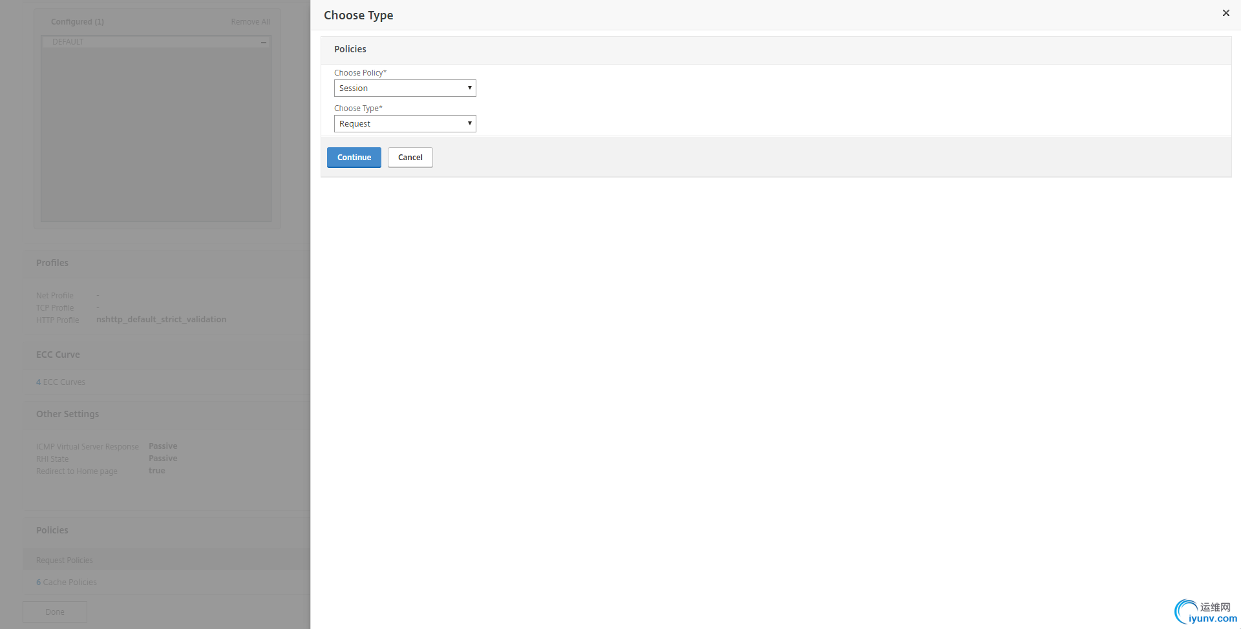Image resolution: width=1241 pixels, height=629 pixels.
Task: Click the Choose Type dialog title
Action: pos(359,15)
